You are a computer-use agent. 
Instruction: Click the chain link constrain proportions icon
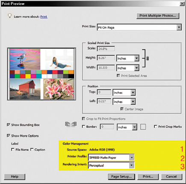coord(148,58)
